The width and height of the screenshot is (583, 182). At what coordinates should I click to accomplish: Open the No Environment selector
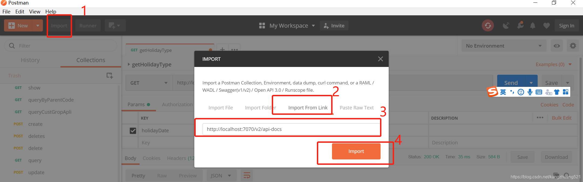504,46
